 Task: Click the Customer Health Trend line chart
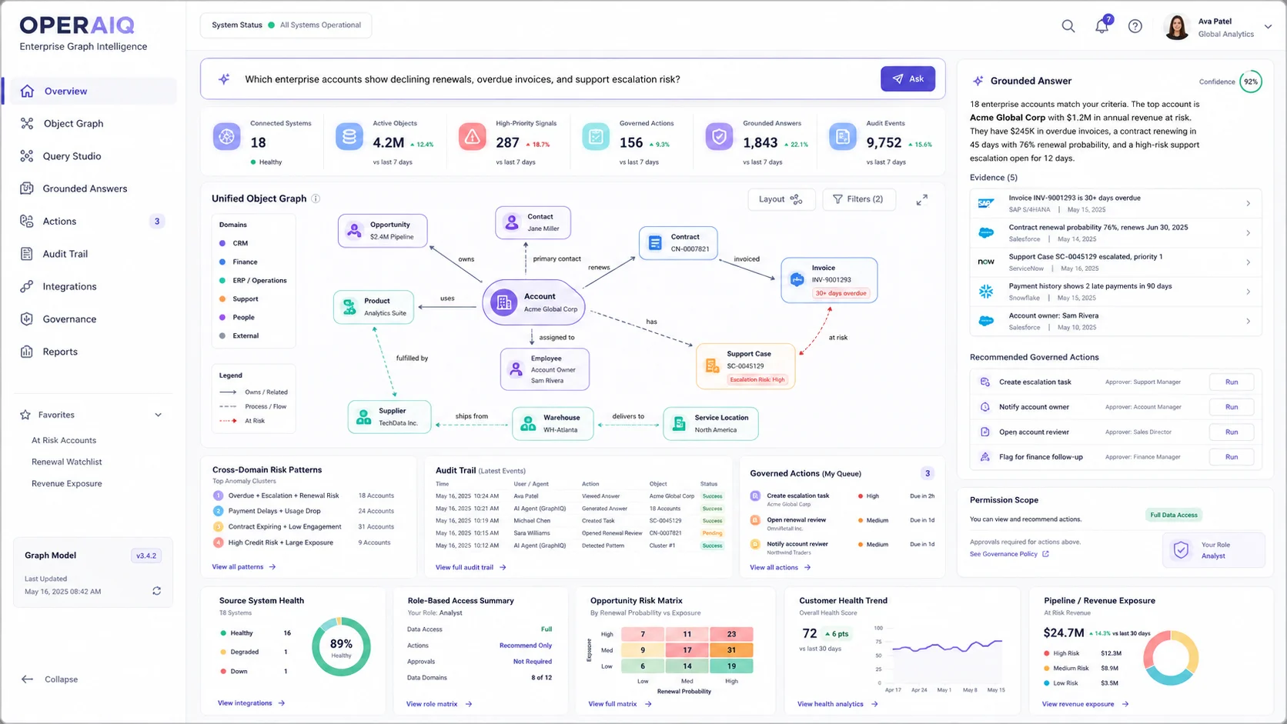(x=946, y=654)
